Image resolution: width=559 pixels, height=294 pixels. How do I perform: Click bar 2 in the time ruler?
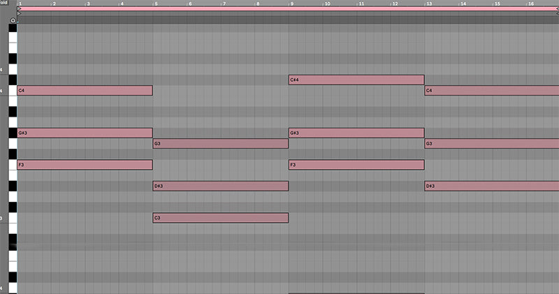pos(55,3)
